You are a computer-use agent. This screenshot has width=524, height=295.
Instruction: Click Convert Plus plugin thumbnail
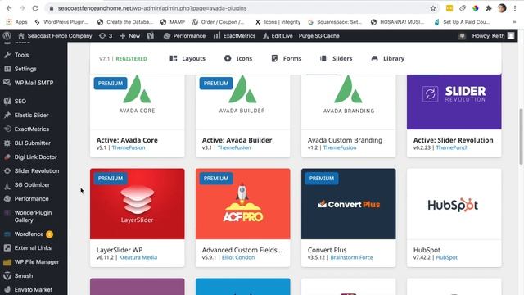348,204
